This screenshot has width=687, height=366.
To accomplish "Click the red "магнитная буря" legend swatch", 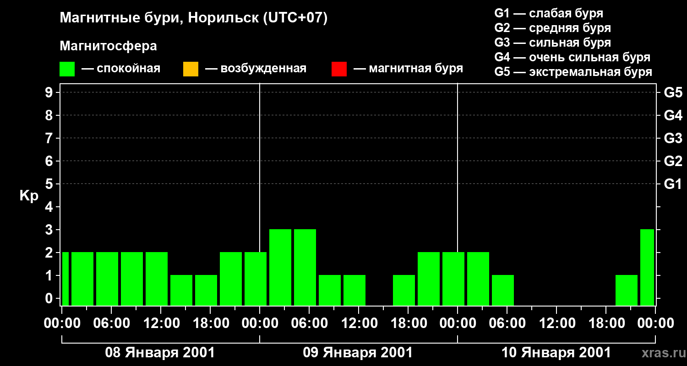I will [339, 69].
